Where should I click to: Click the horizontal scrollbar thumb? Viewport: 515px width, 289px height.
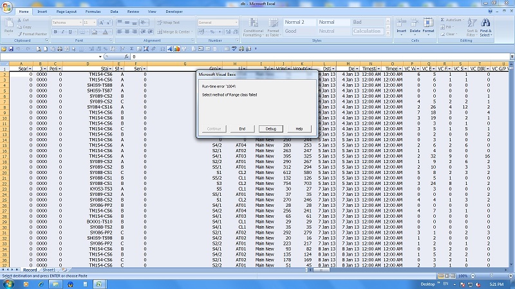pyautogui.click(x=321, y=270)
